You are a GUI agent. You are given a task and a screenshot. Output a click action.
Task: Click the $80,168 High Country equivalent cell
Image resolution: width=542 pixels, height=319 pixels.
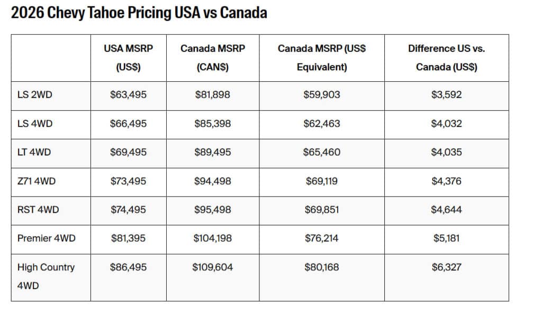tap(322, 267)
